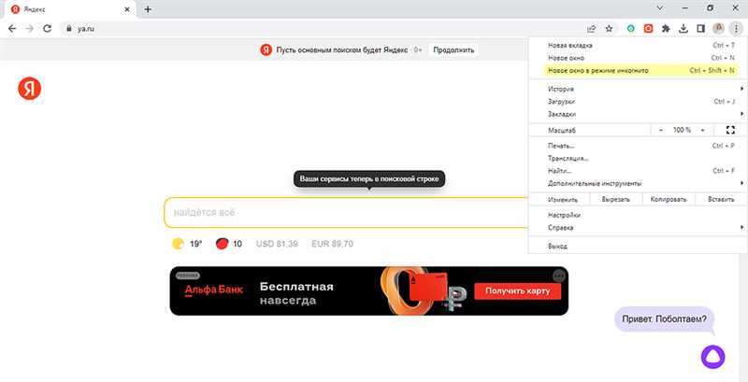The width and height of the screenshot is (748, 382).
Task: Choose Печать... in the menu
Action: click(639, 146)
